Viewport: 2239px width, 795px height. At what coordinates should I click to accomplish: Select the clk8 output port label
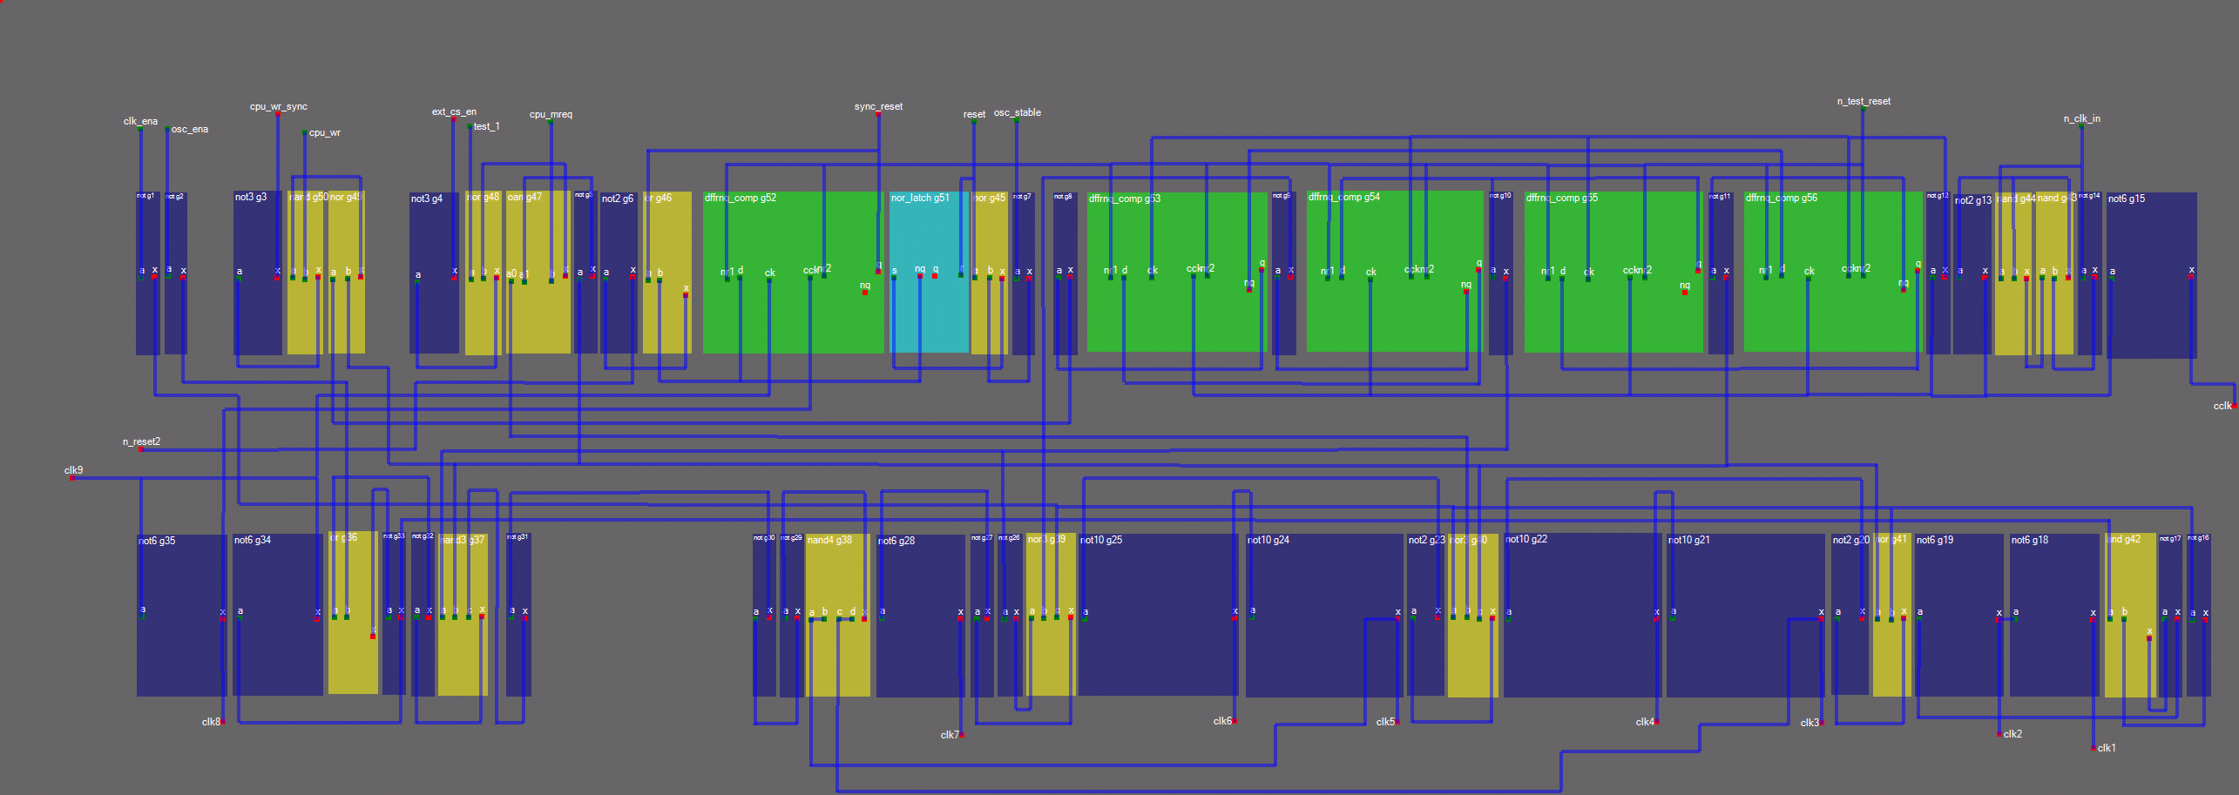(211, 722)
